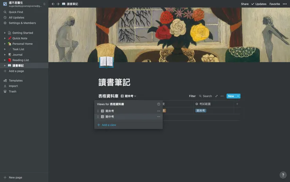Click the 讀書筆記 book icon in sidebar
This screenshot has width=290, height=182.
(x=9, y=66)
